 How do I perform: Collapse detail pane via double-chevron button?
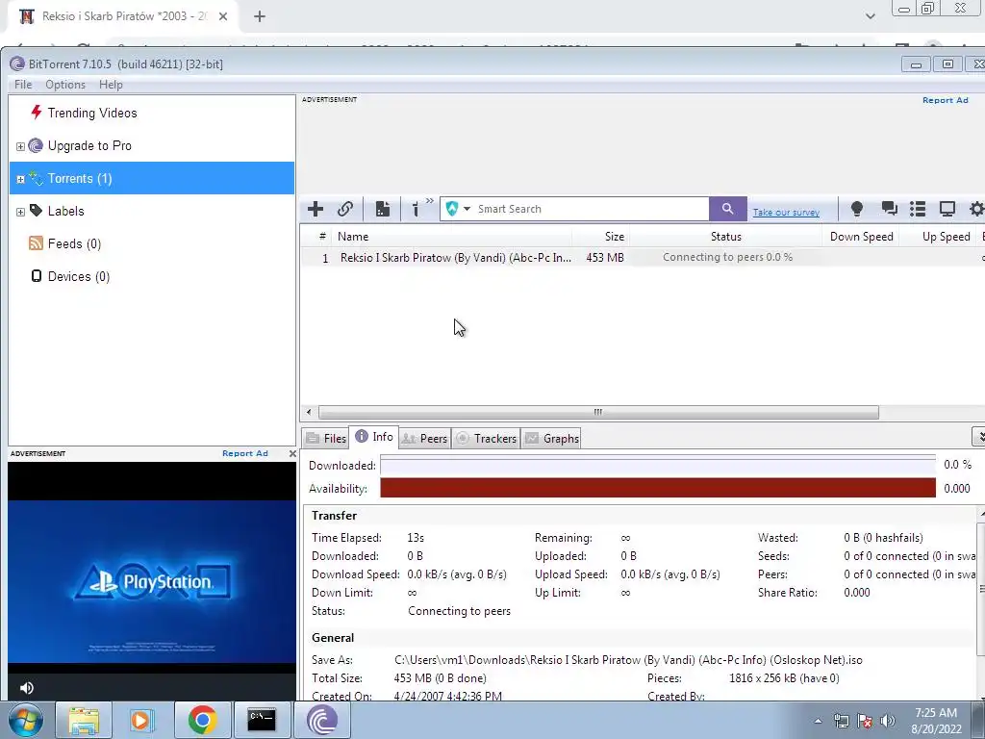click(x=978, y=436)
